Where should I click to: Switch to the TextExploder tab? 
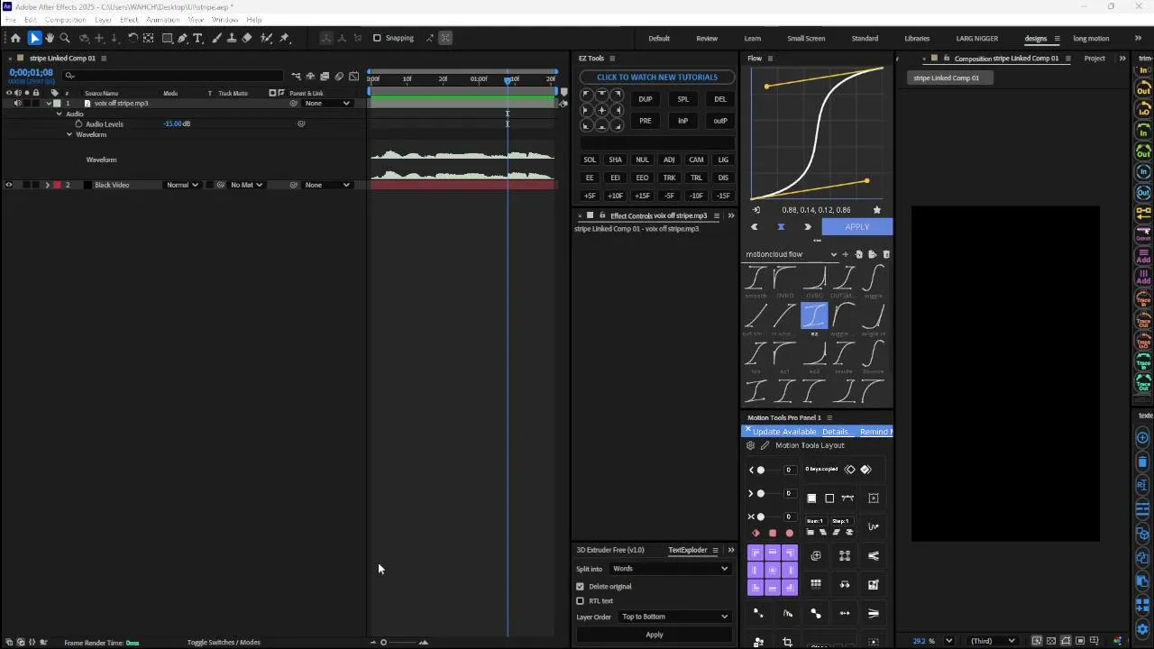tap(687, 550)
